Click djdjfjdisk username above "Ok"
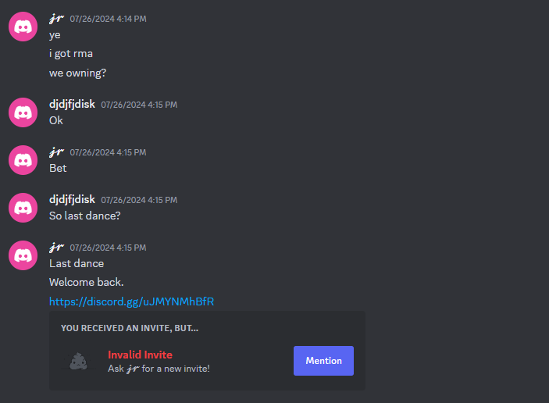Image resolution: width=549 pixels, height=403 pixels. (x=72, y=104)
